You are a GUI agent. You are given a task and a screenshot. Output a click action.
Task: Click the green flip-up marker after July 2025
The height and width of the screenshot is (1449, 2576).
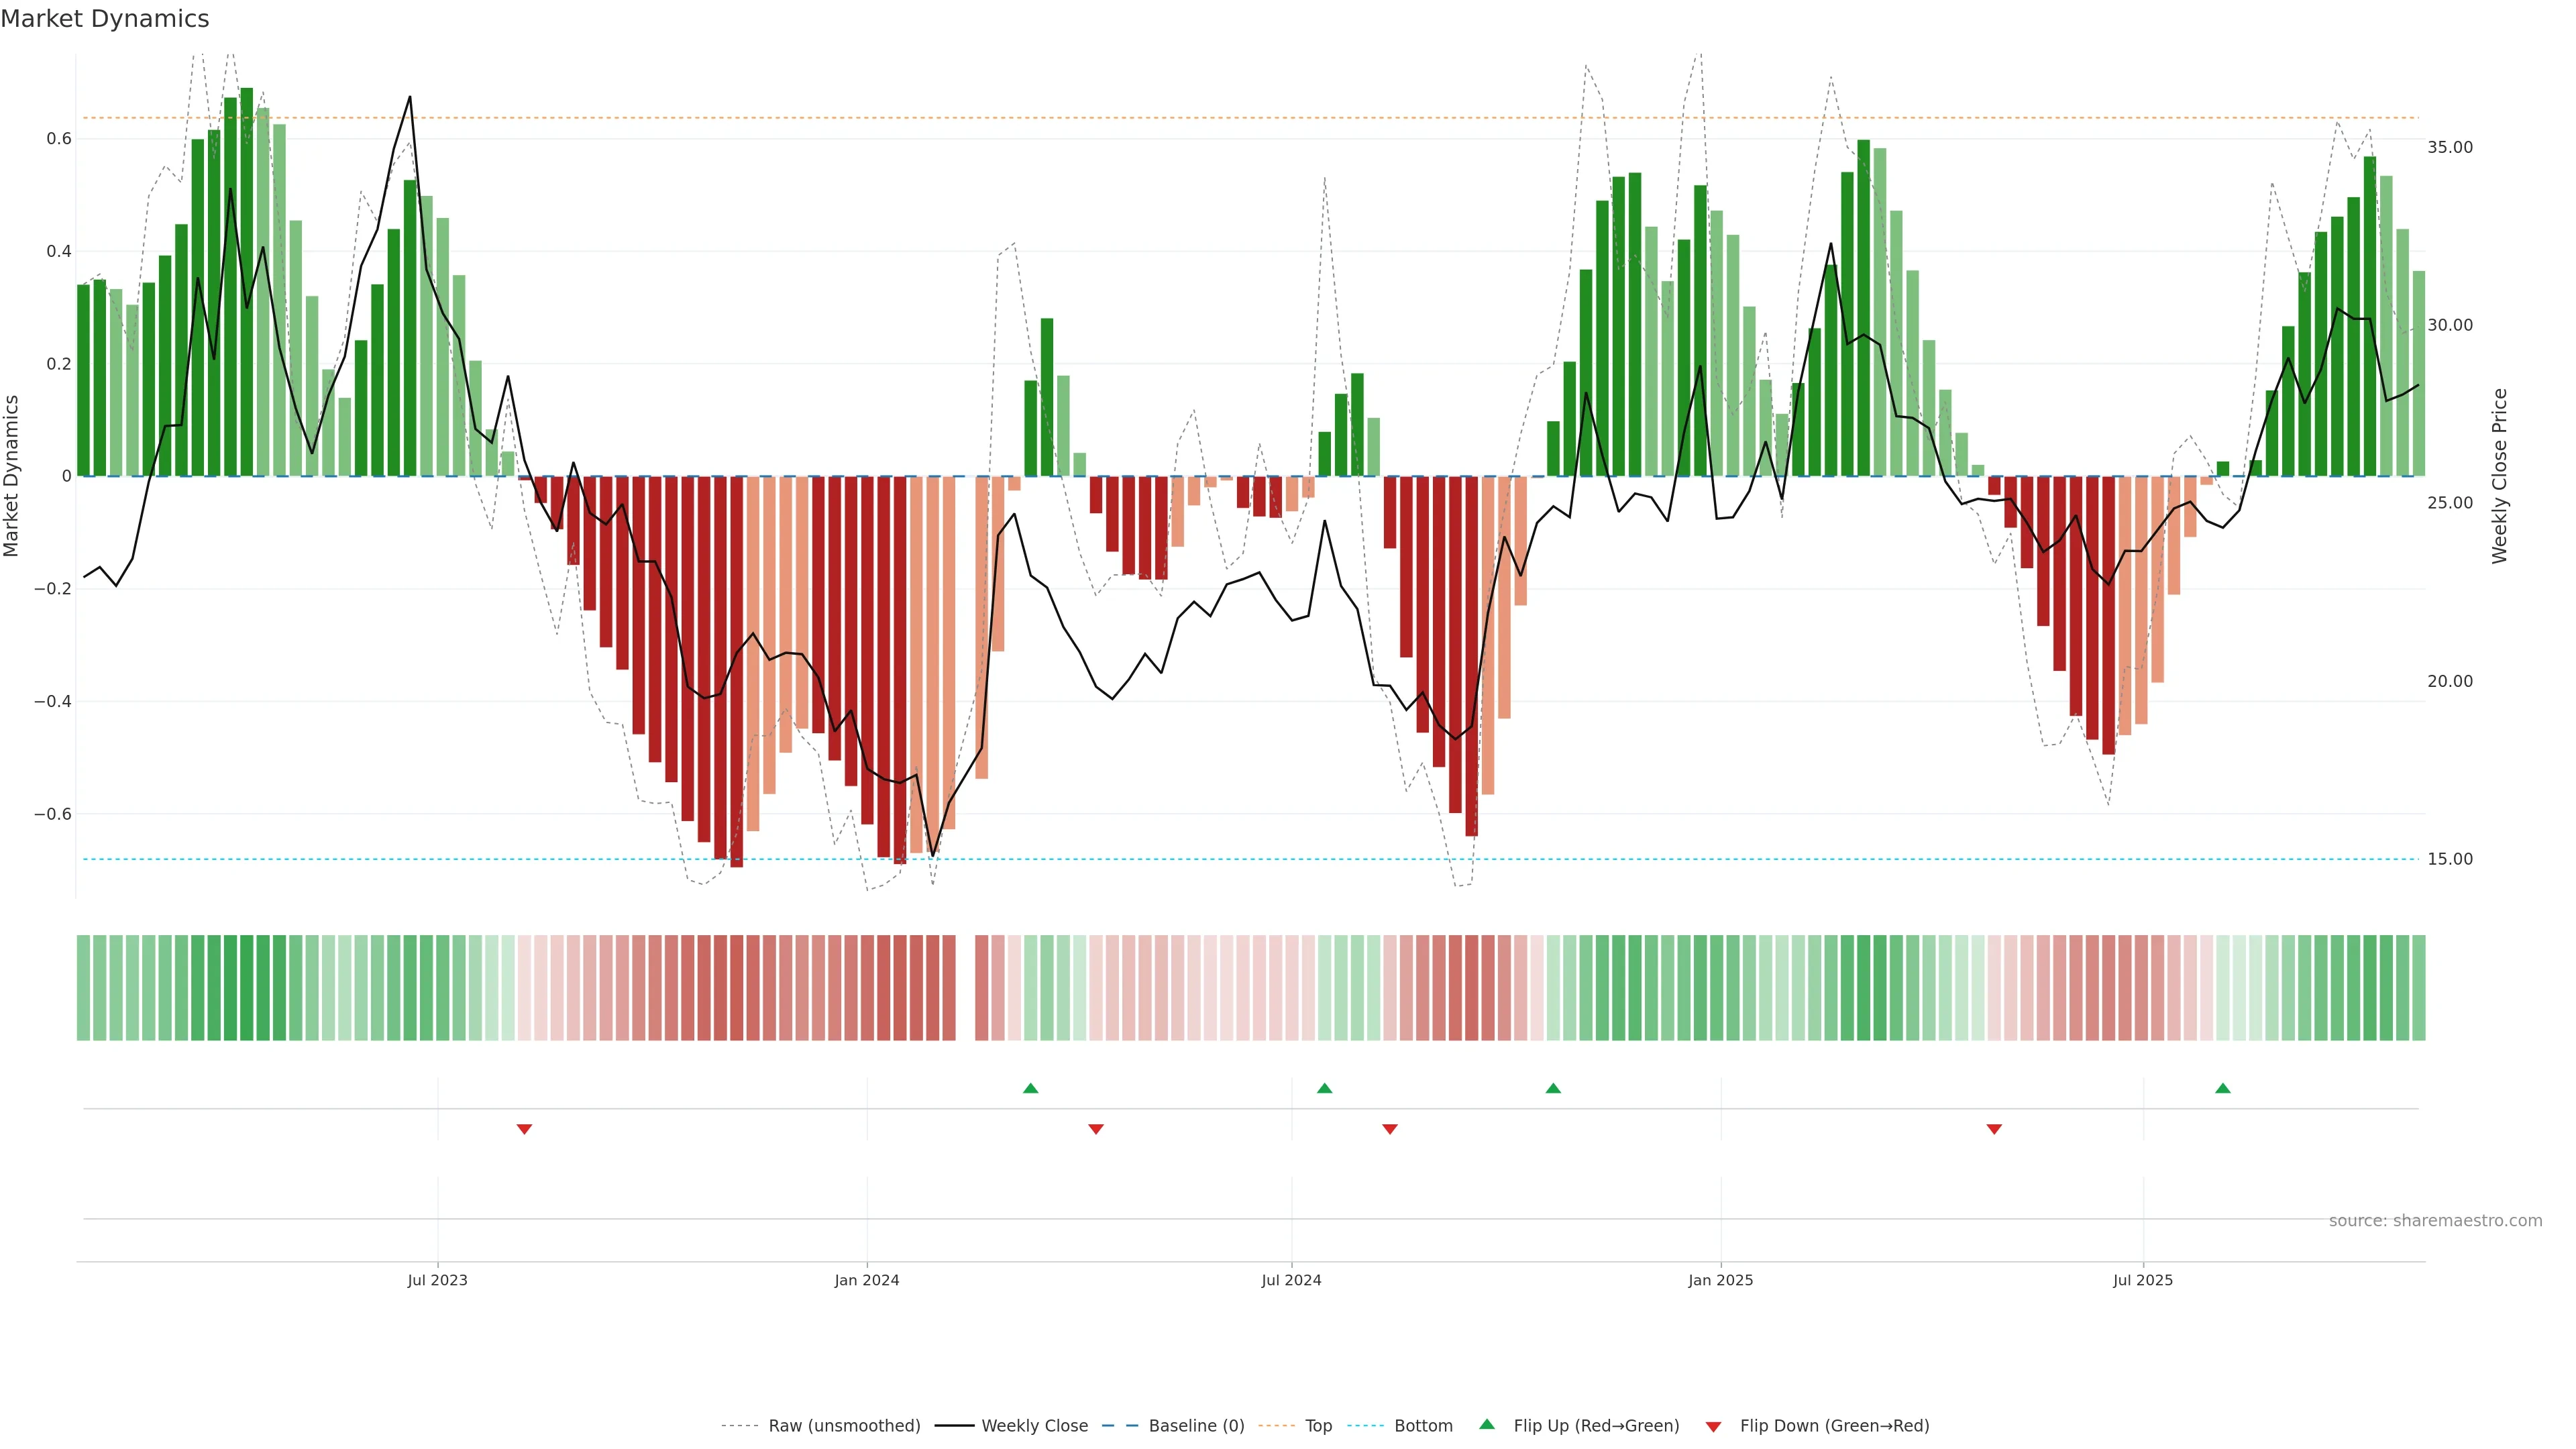pyautogui.click(x=2222, y=1088)
